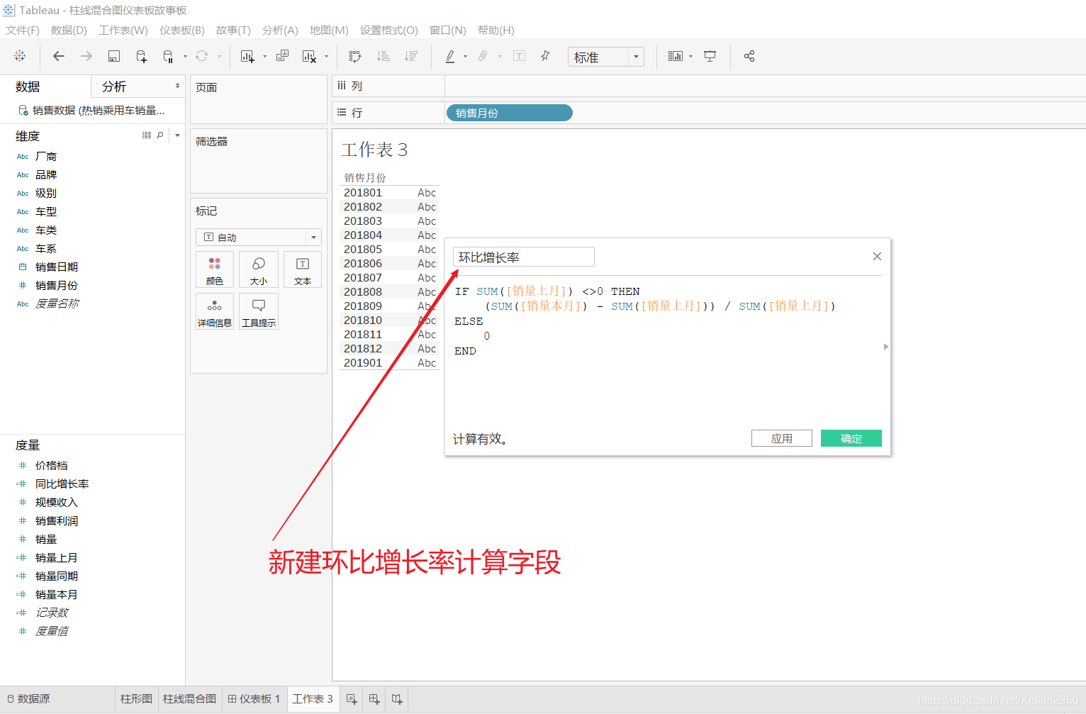Start presentation mode icon
Screen dimensions: 1086x714
click(x=710, y=56)
